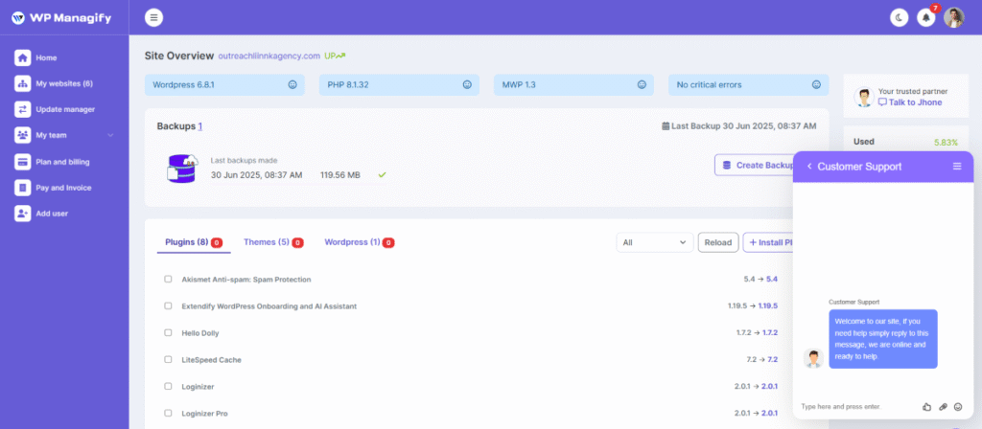
Task: Click the hamburger menu toggle in header
Action: tap(154, 17)
